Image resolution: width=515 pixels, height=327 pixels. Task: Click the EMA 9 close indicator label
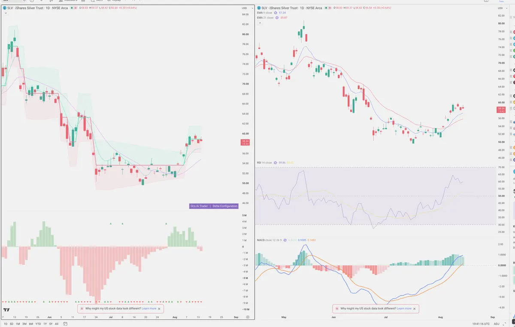264,13
